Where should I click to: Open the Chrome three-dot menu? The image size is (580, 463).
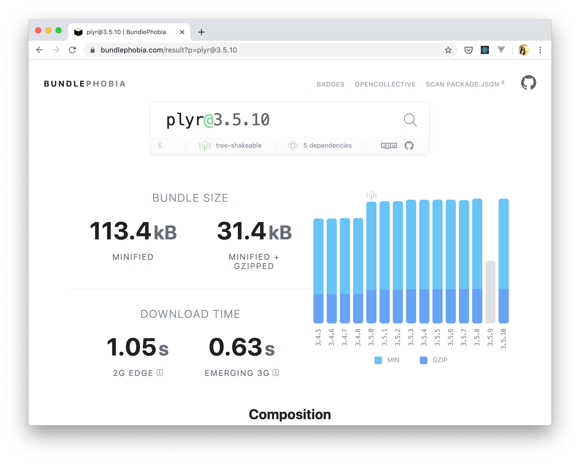tap(540, 50)
